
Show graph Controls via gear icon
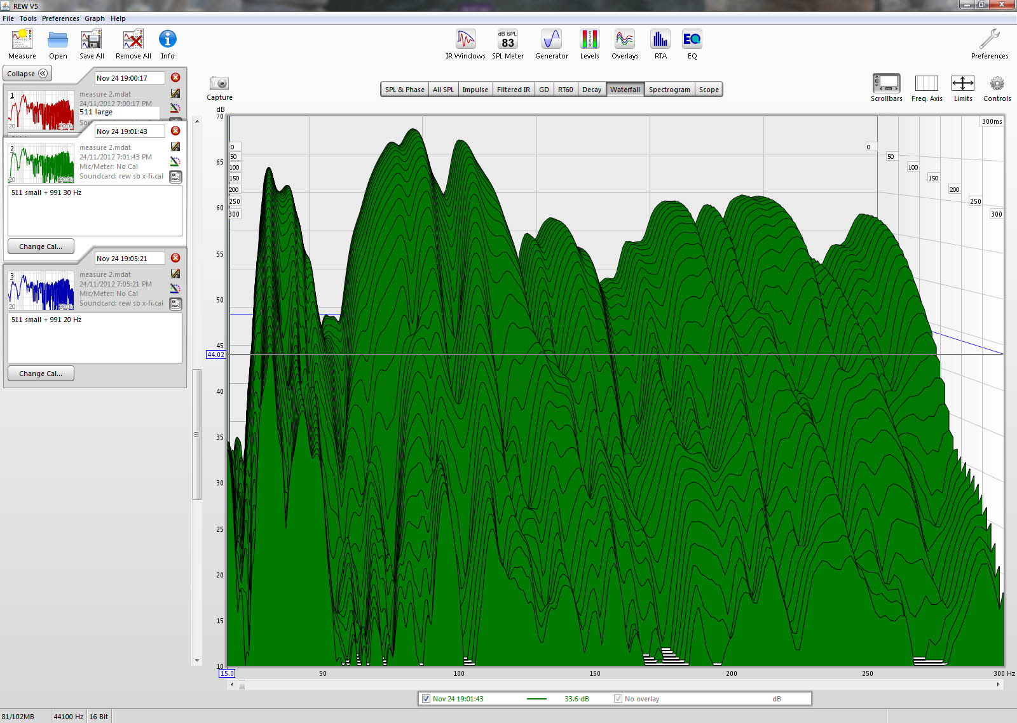point(997,84)
